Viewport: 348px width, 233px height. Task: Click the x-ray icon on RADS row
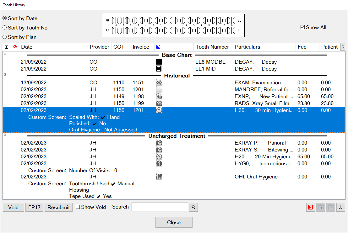click(x=159, y=103)
